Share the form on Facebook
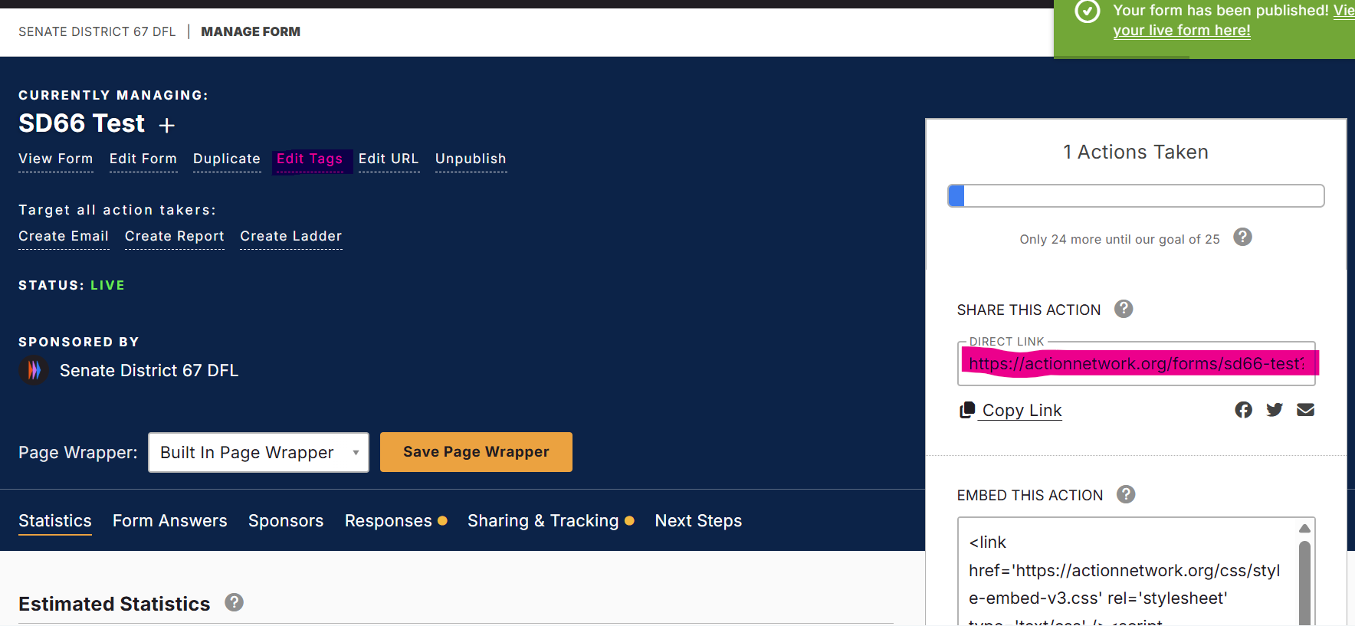The image size is (1355, 626). coord(1243,410)
